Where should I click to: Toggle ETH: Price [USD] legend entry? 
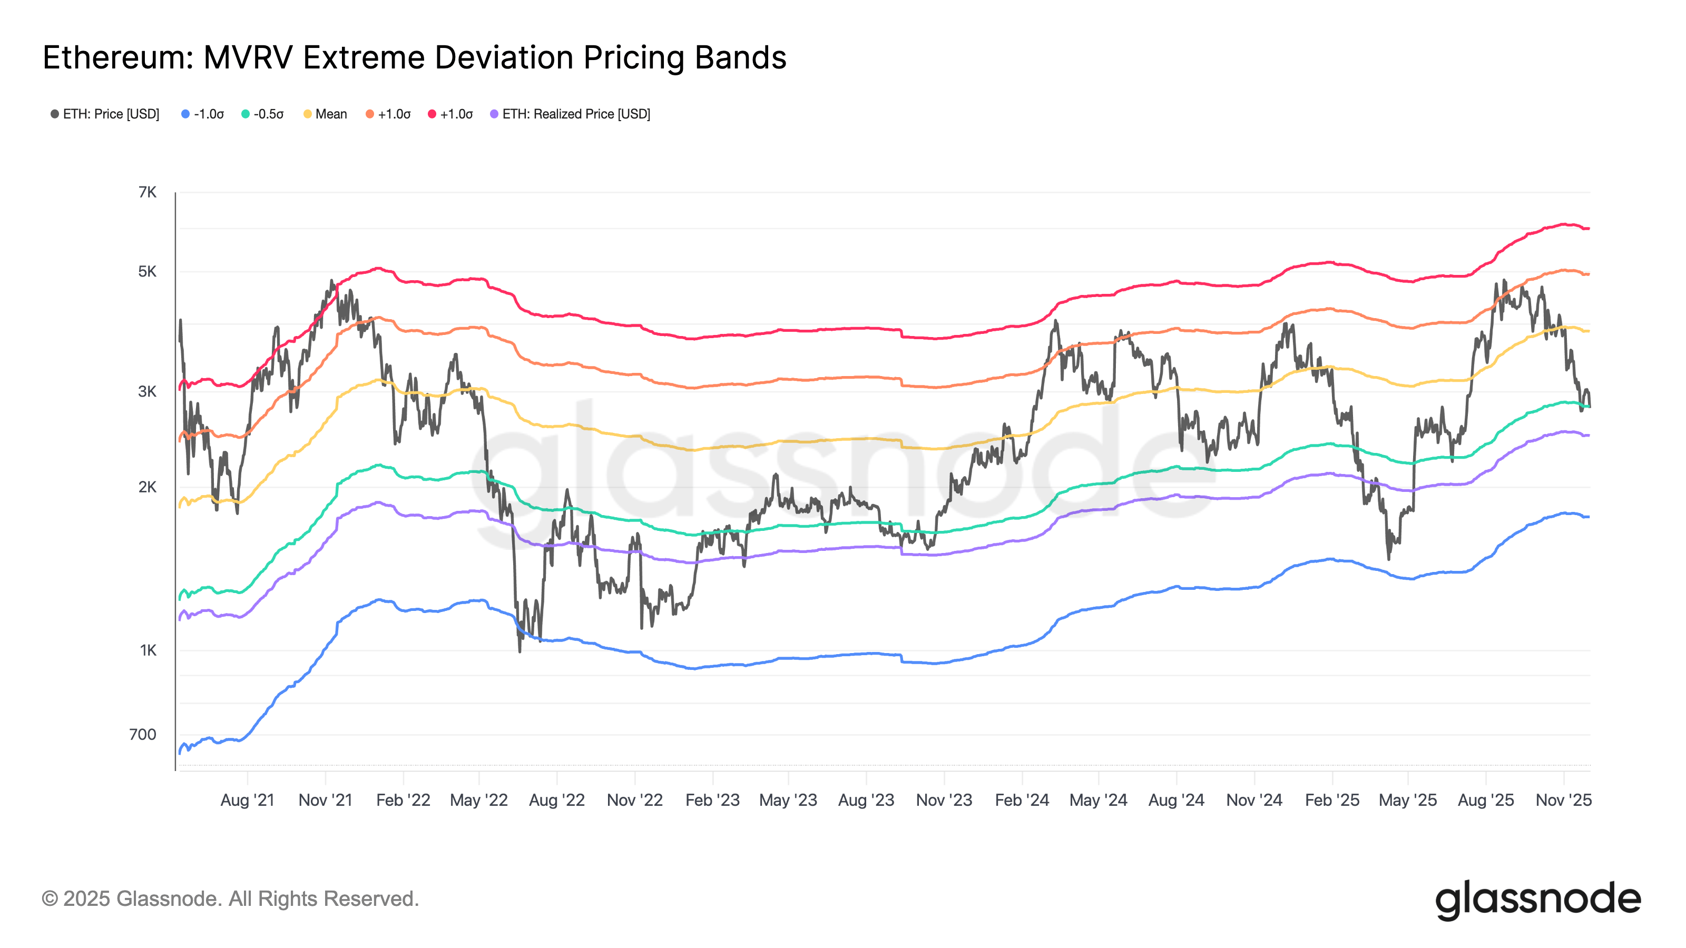point(105,114)
